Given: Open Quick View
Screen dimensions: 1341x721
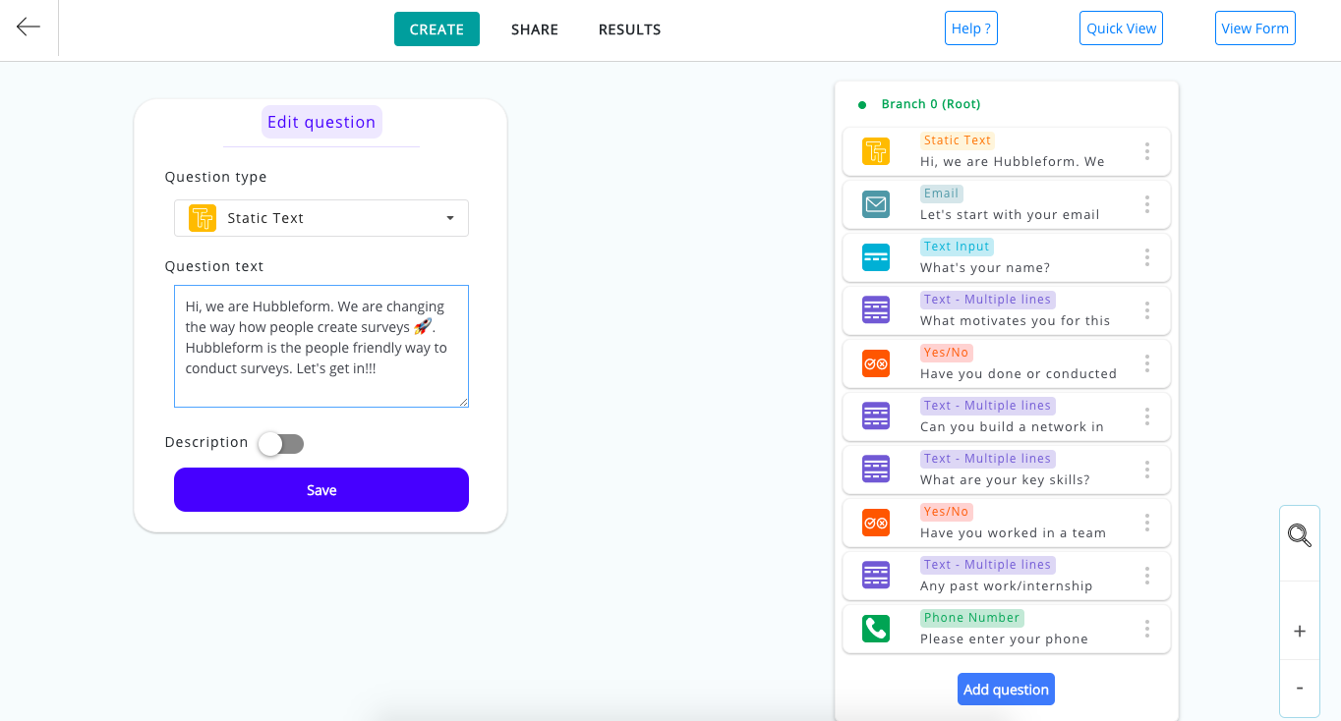Looking at the screenshot, I should click(1121, 28).
